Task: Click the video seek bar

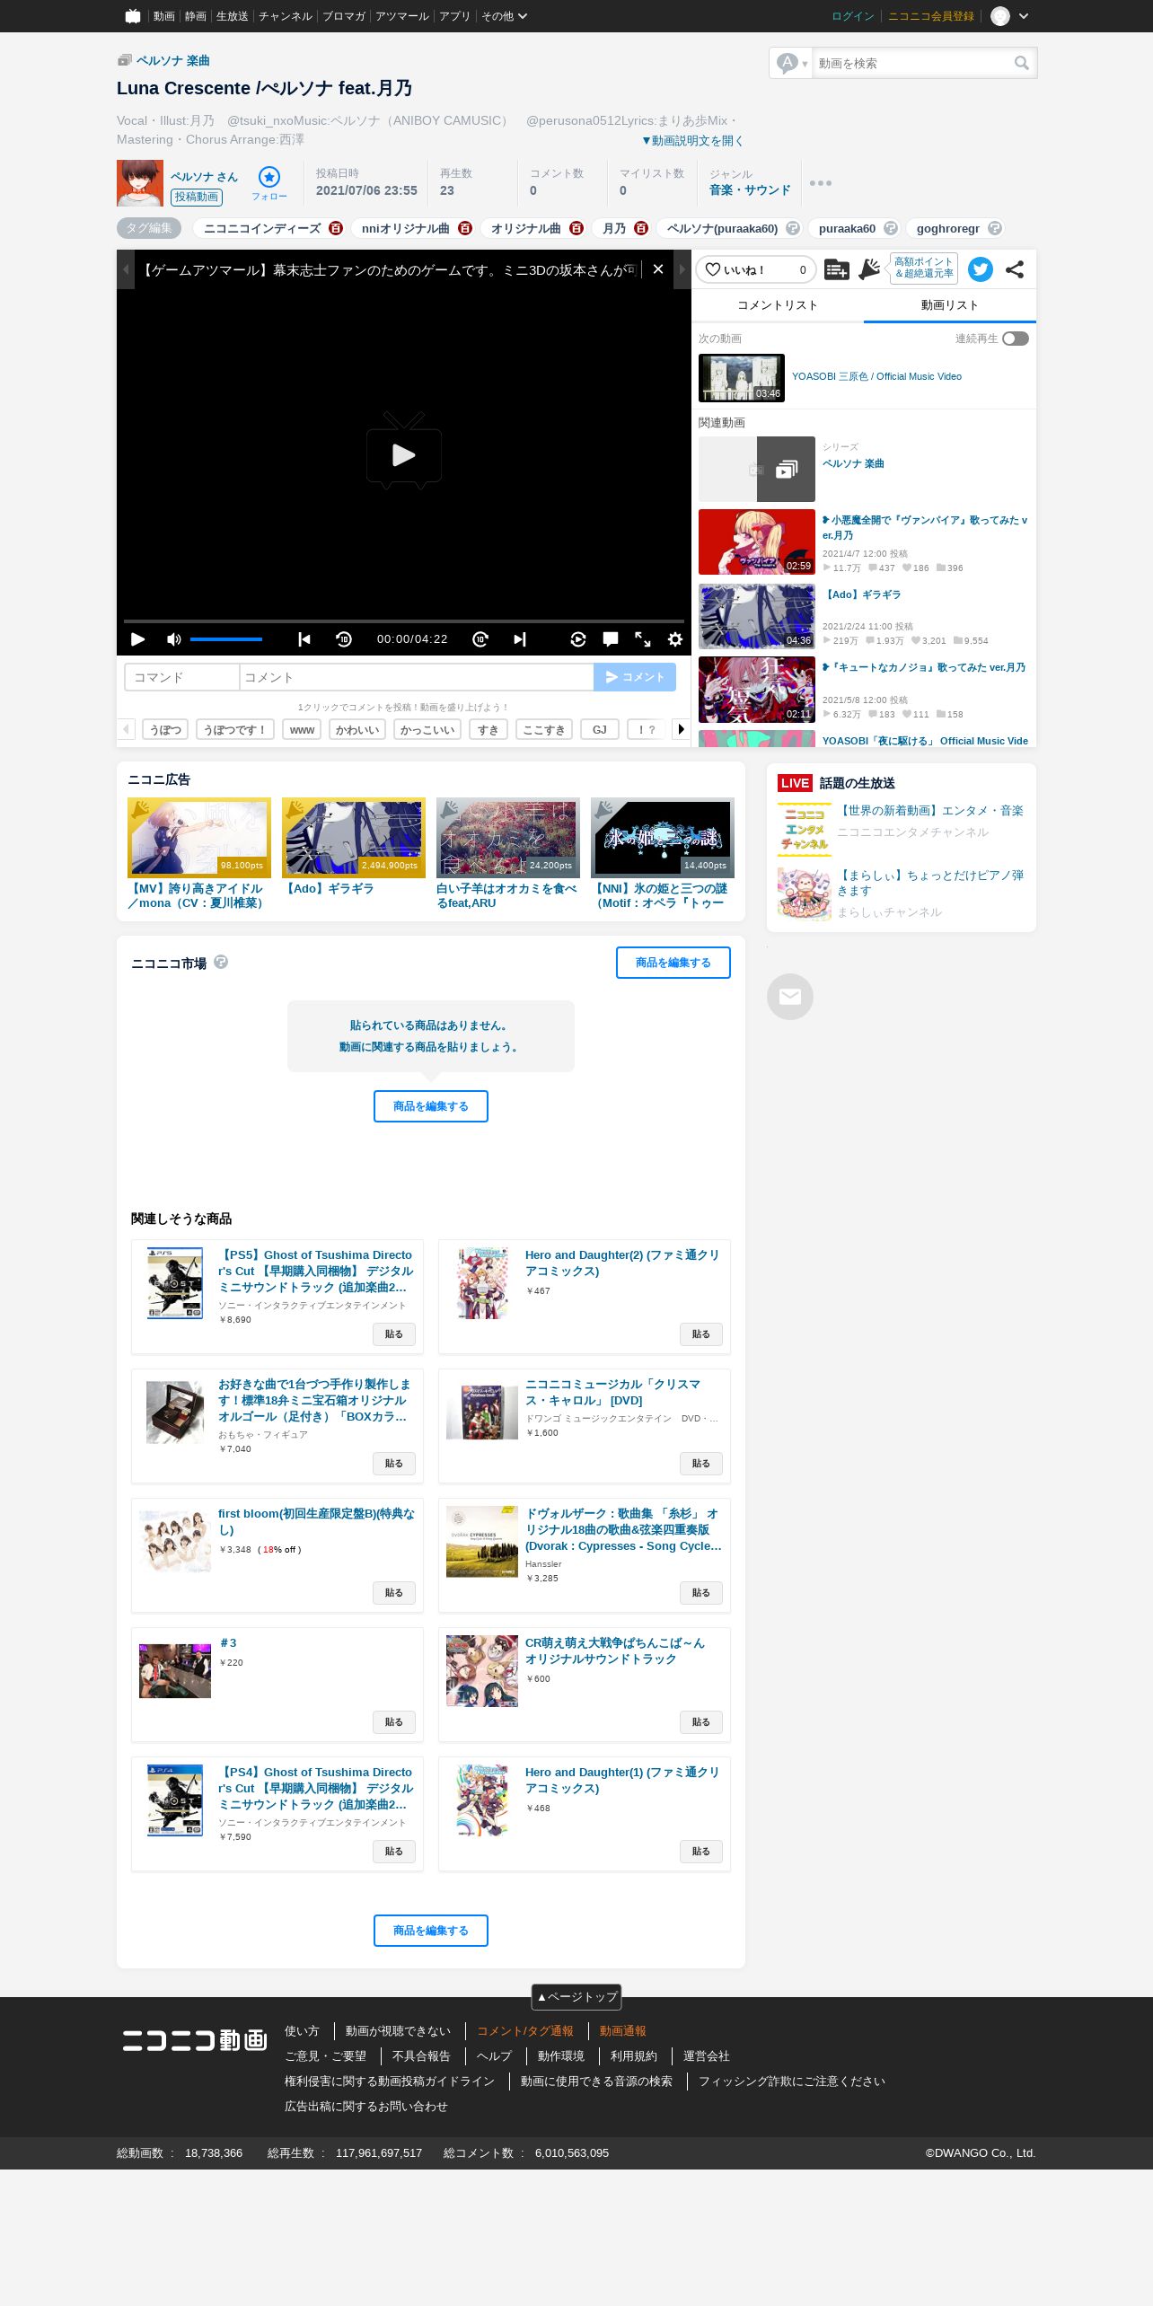Action: tap(404, 621)
